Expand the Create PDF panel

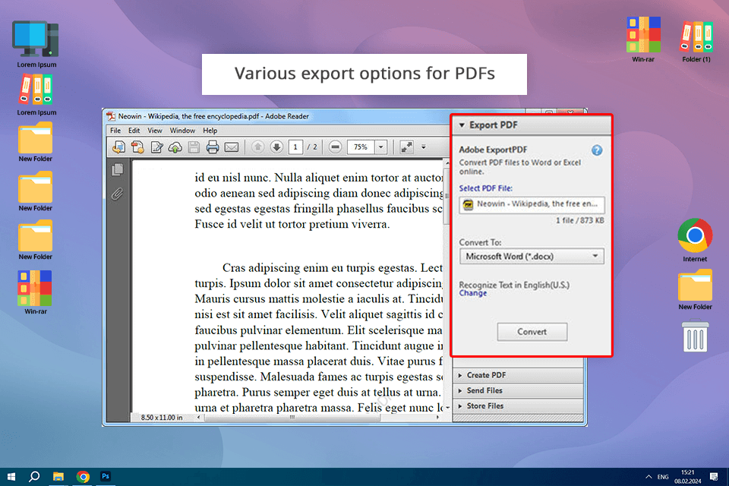coord(519,375)
